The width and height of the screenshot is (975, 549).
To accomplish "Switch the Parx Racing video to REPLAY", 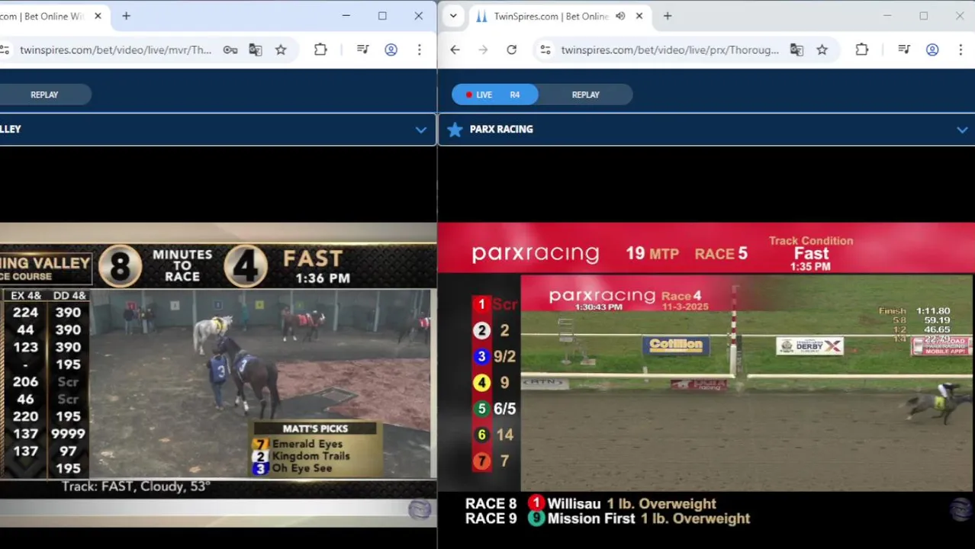I will (585, 95).
